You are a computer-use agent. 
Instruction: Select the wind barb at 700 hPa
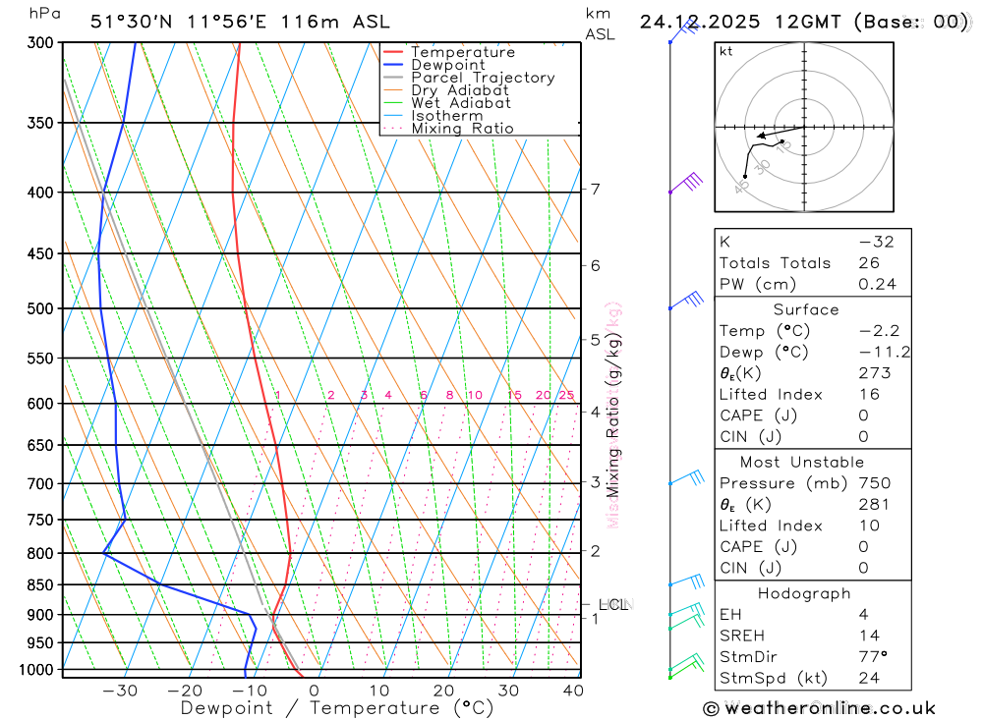686,477
